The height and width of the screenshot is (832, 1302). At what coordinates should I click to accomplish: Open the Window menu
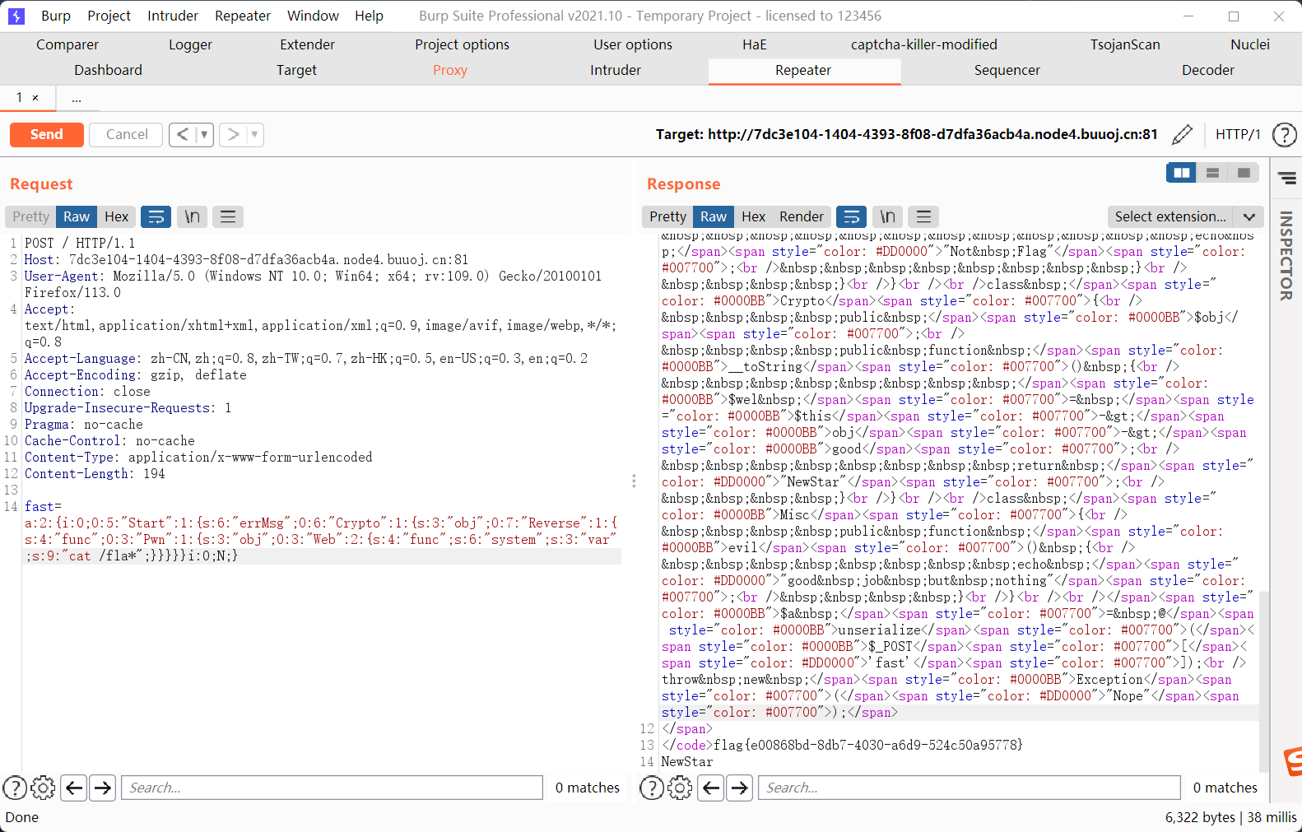[x=313, y=16]
